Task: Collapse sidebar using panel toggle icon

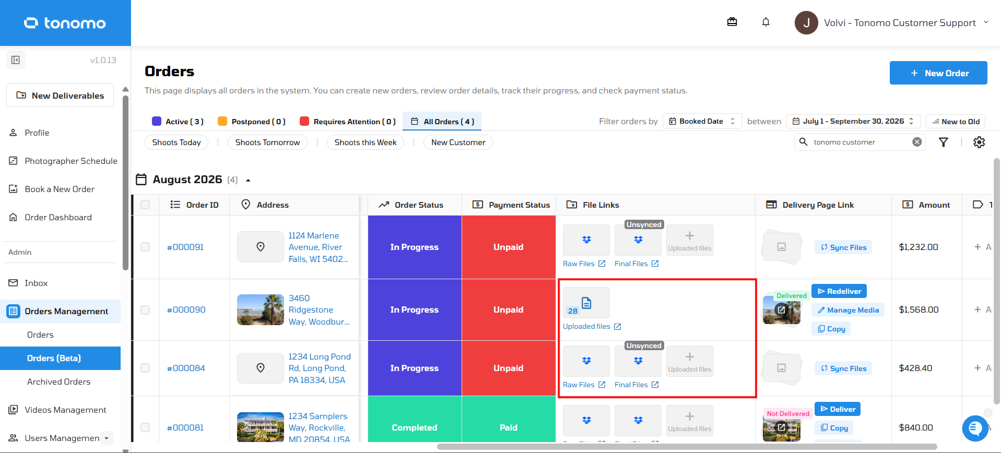Action: 16,60
